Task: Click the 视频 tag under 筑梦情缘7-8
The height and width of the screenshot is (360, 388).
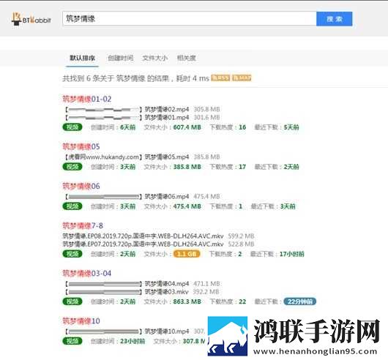Action: (72, 254)
